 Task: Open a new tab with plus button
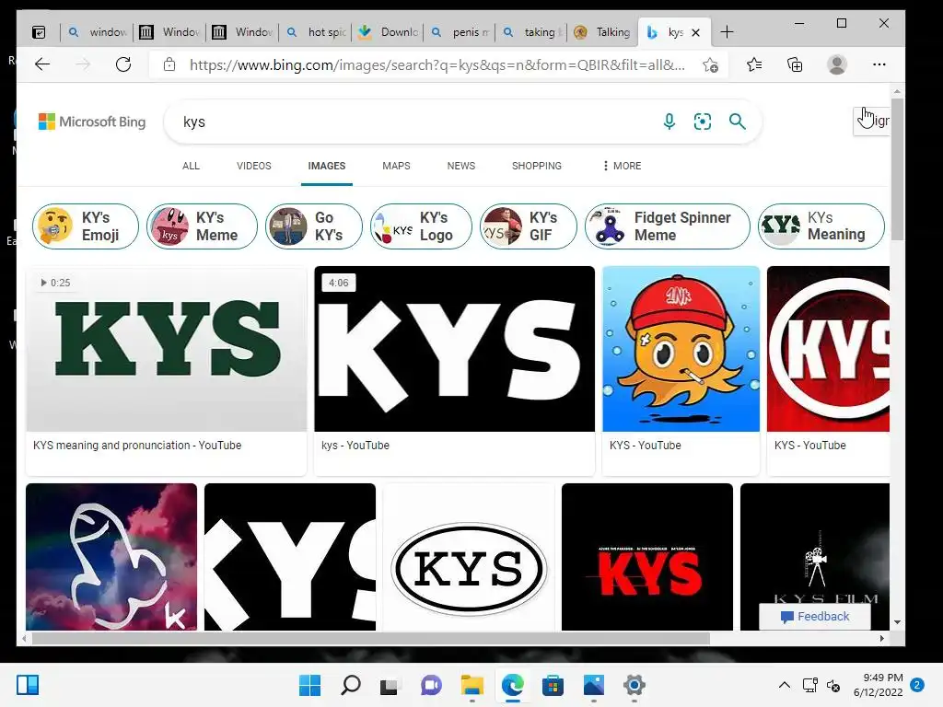point(727,32)
